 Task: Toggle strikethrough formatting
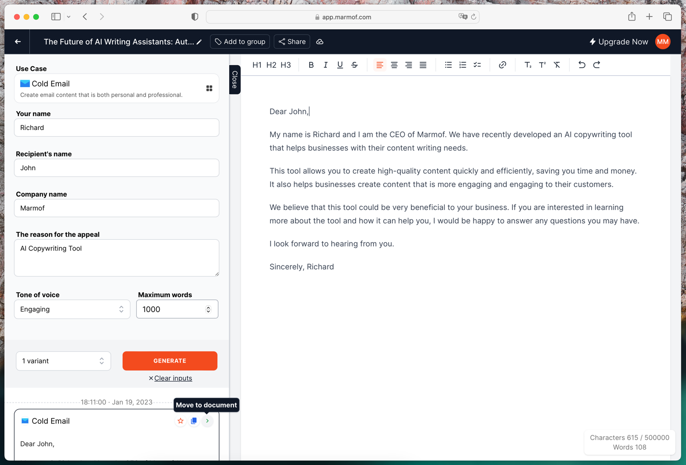click(354, 65)
